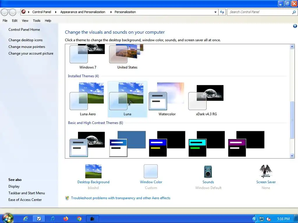
Task: Choose high contrast theme with cyan title bar
Action: [207, 144]
